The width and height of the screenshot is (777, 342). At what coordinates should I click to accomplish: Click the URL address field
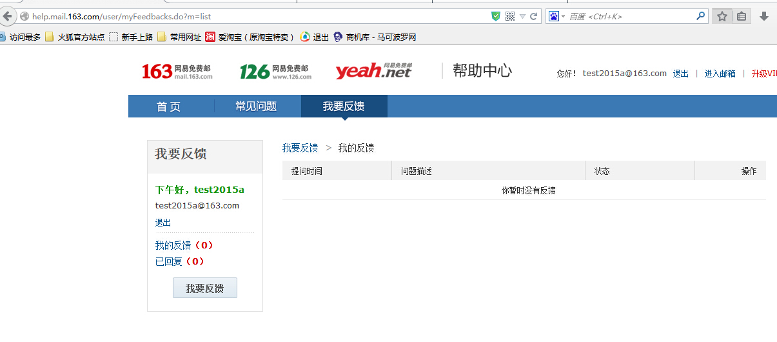[258, 16]
